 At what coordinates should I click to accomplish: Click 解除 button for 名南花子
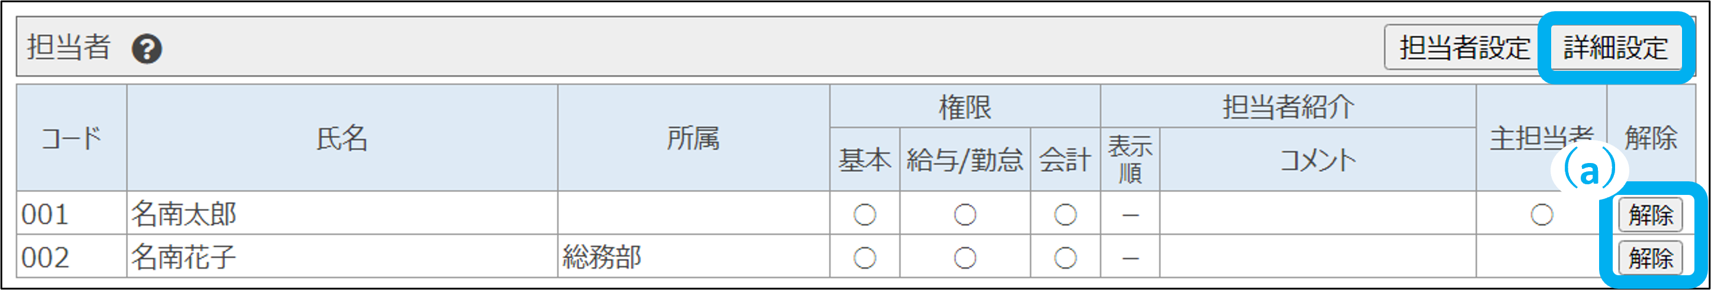(x=1650, y=258)
